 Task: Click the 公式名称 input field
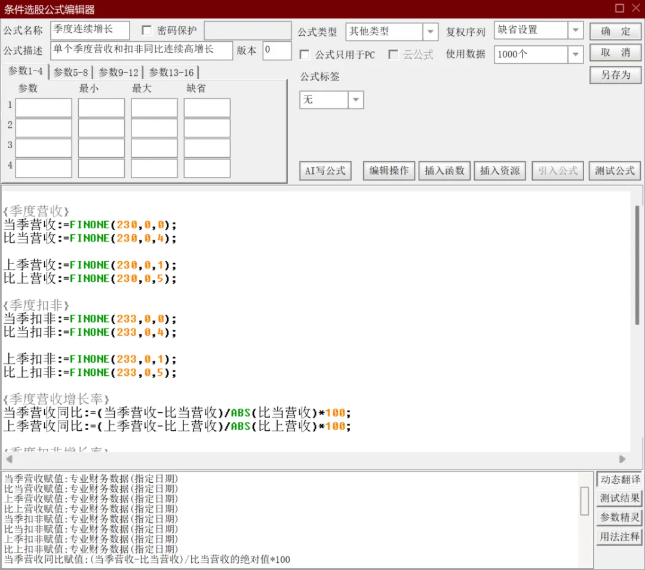90,30
